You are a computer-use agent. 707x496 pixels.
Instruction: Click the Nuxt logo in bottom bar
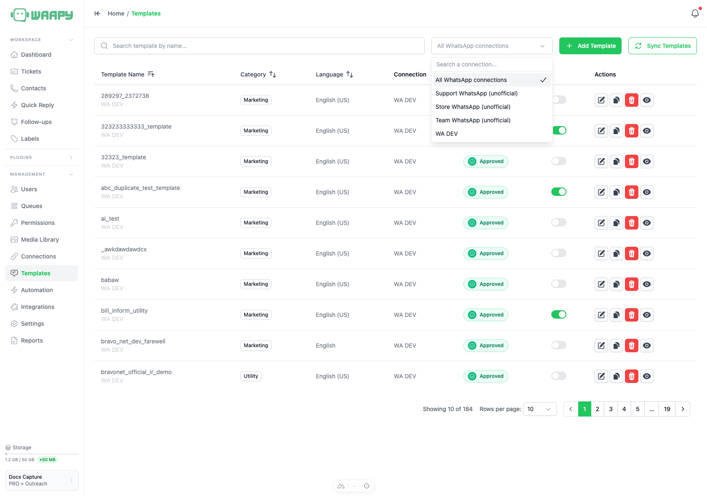341,486
